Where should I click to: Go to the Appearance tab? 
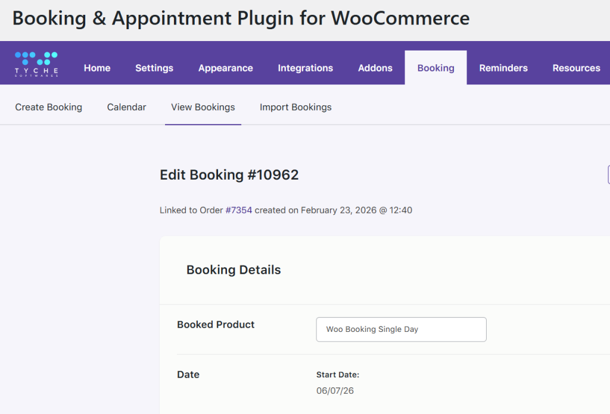click(x=226, y=68)
